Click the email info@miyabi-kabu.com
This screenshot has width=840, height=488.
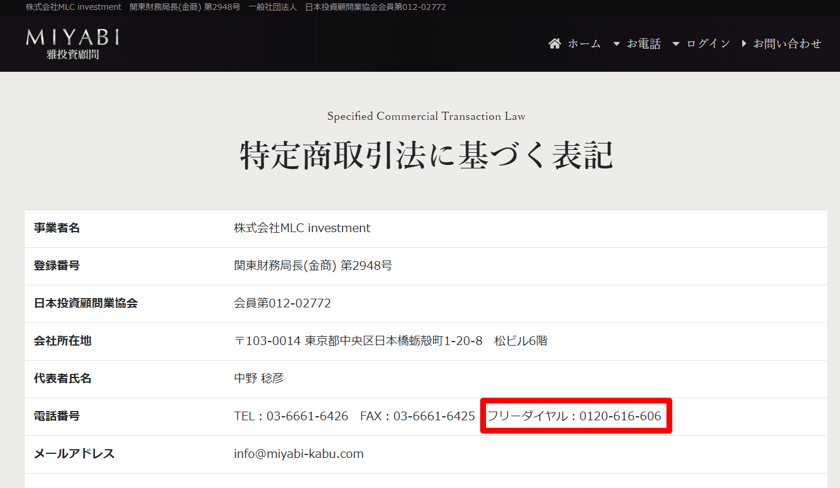(x=299, y=454)
